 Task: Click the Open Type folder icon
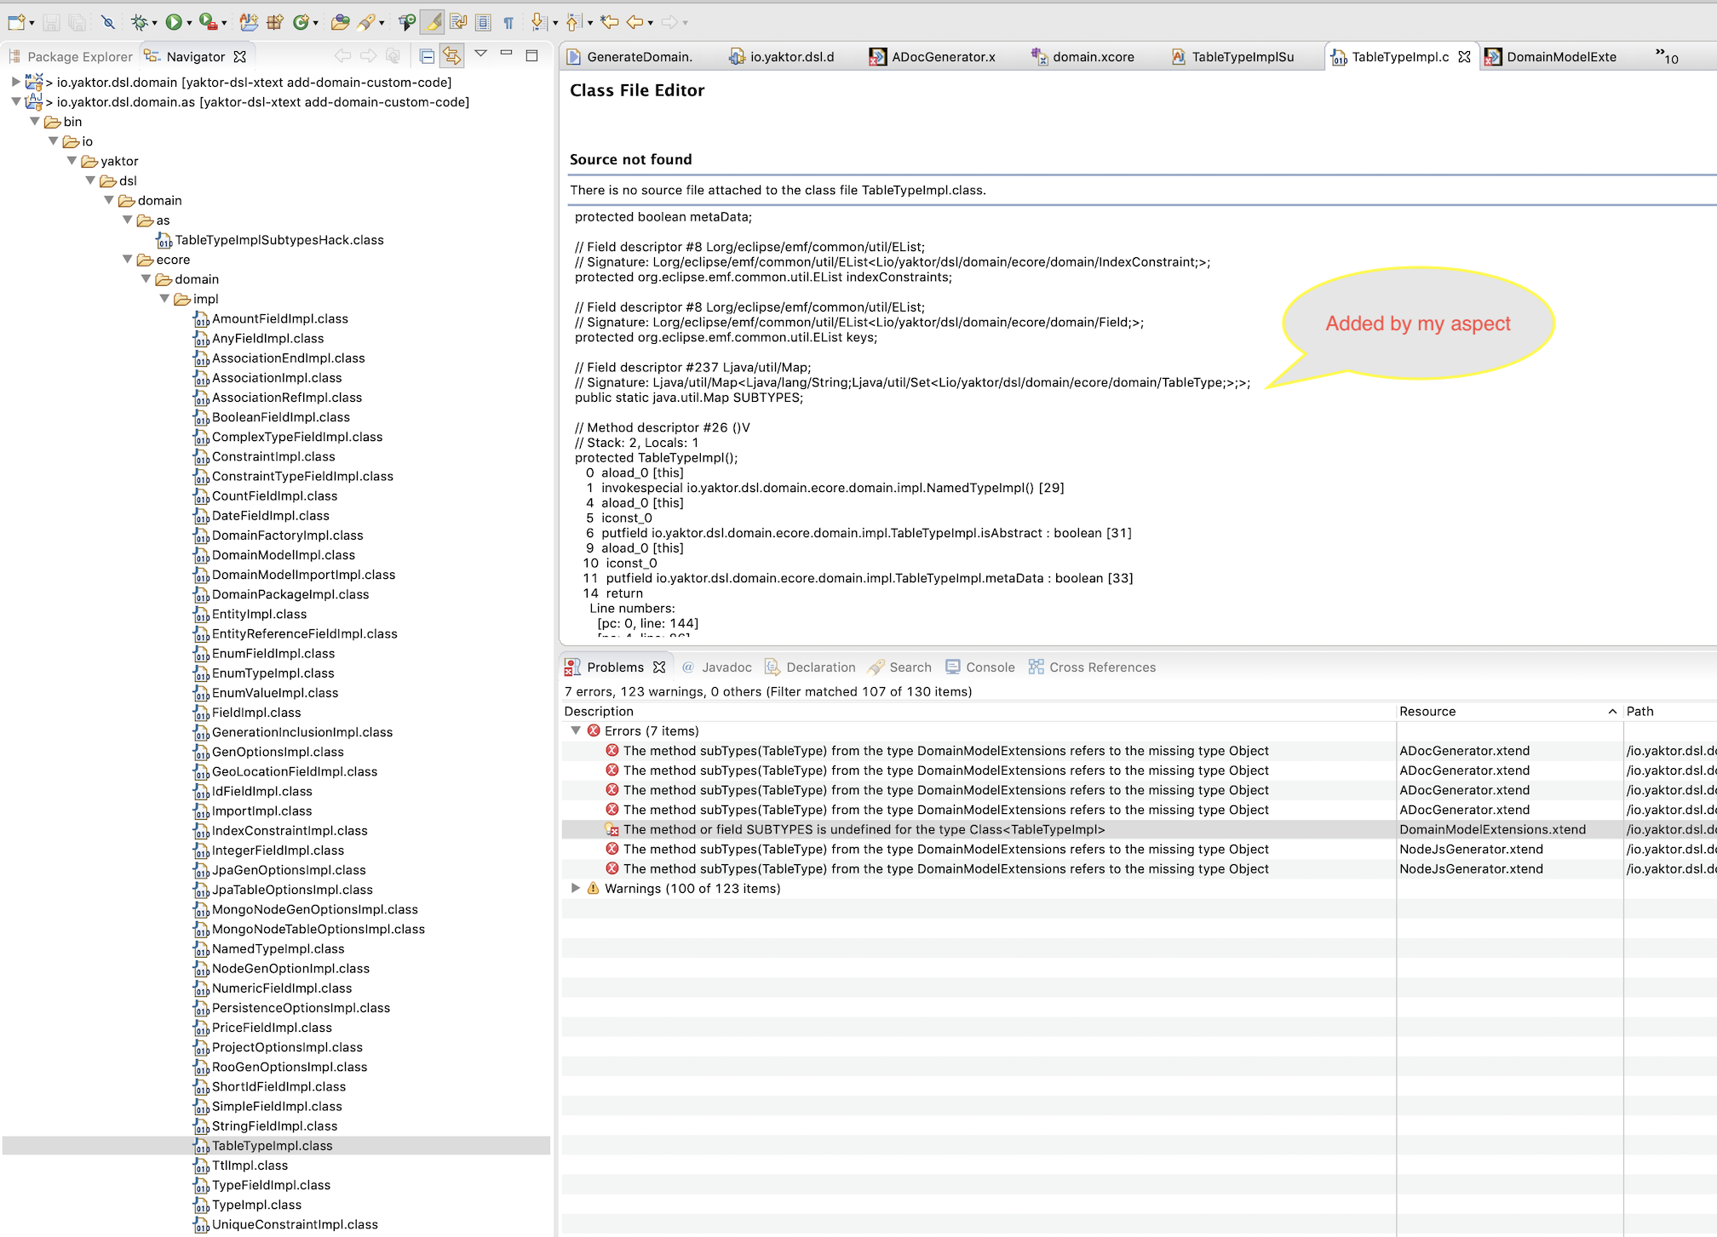point(340,22)
